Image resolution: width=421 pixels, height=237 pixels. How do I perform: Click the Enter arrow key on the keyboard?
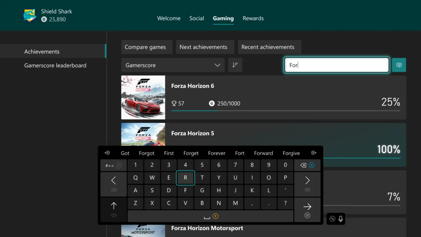(x=307, y=210)
